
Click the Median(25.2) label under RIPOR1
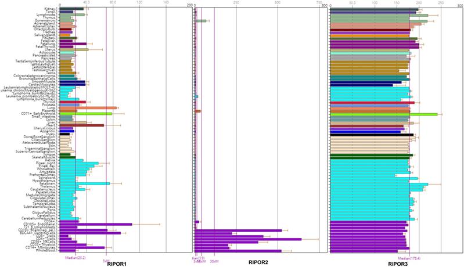coord(75,258)
